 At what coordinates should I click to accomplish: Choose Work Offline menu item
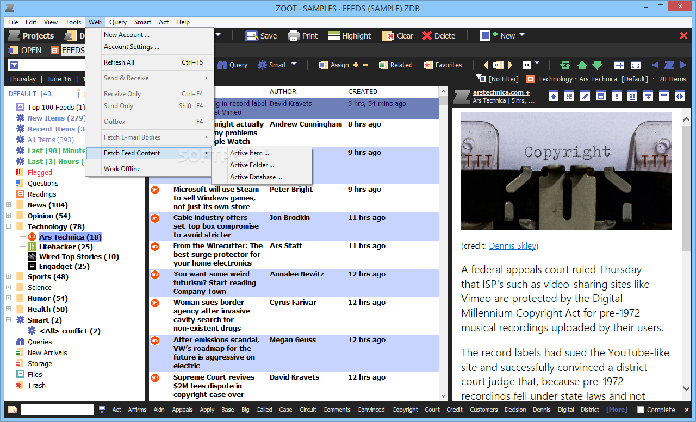point(150,169)
